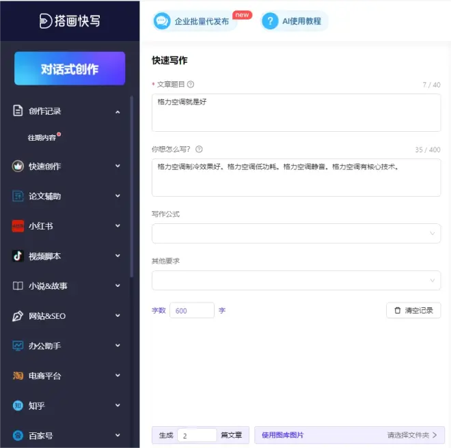Expand the 小说&故事 menu
This screenshot has width=451, height=448.
(x=118, y=286)
